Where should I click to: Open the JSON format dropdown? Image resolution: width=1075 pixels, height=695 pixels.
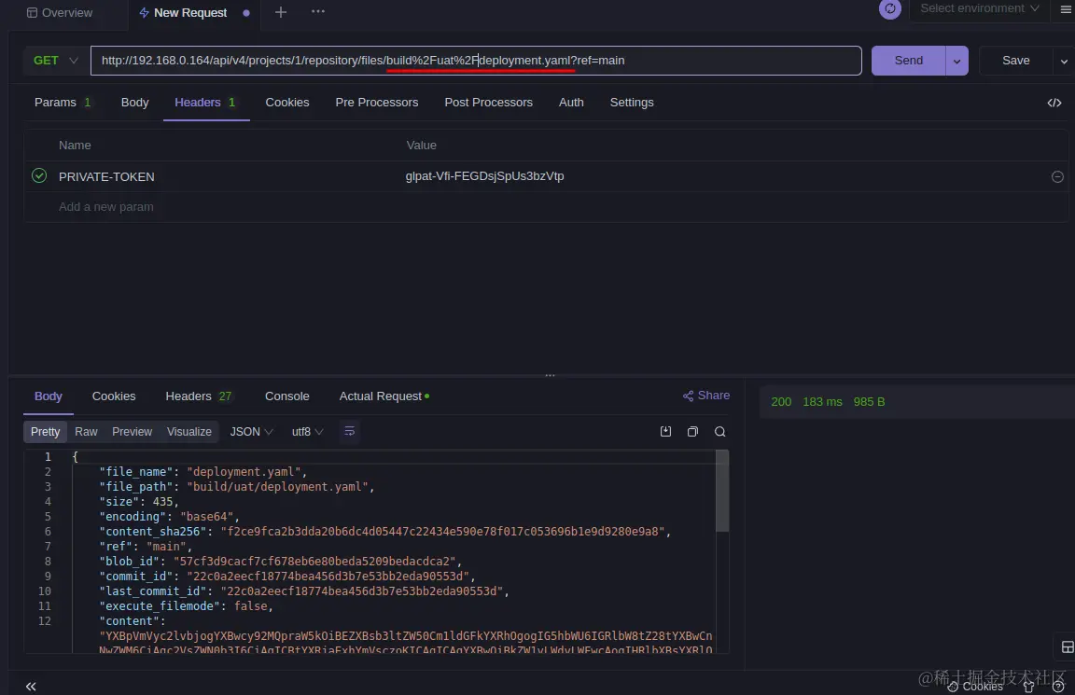[x=252, y=432]
